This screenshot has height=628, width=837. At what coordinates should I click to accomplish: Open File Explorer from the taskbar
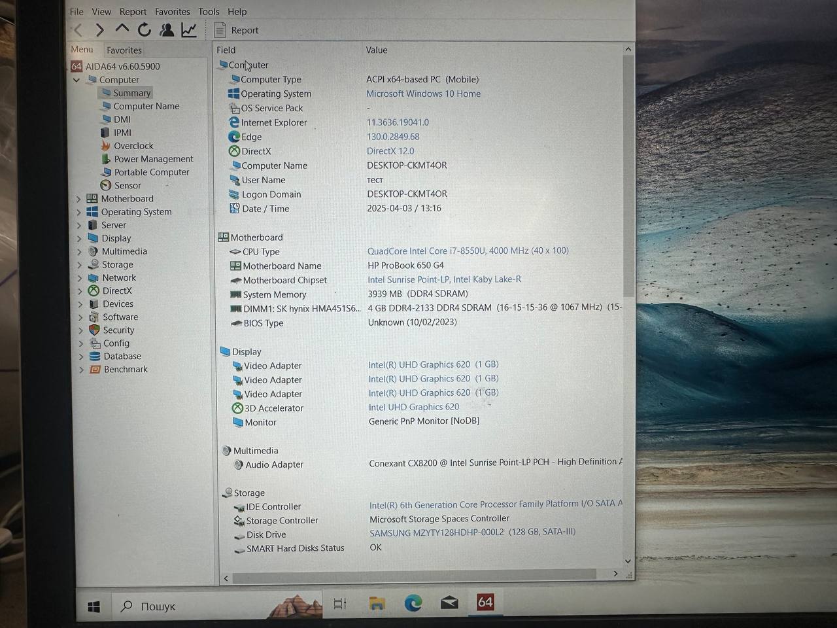point(377,603)
